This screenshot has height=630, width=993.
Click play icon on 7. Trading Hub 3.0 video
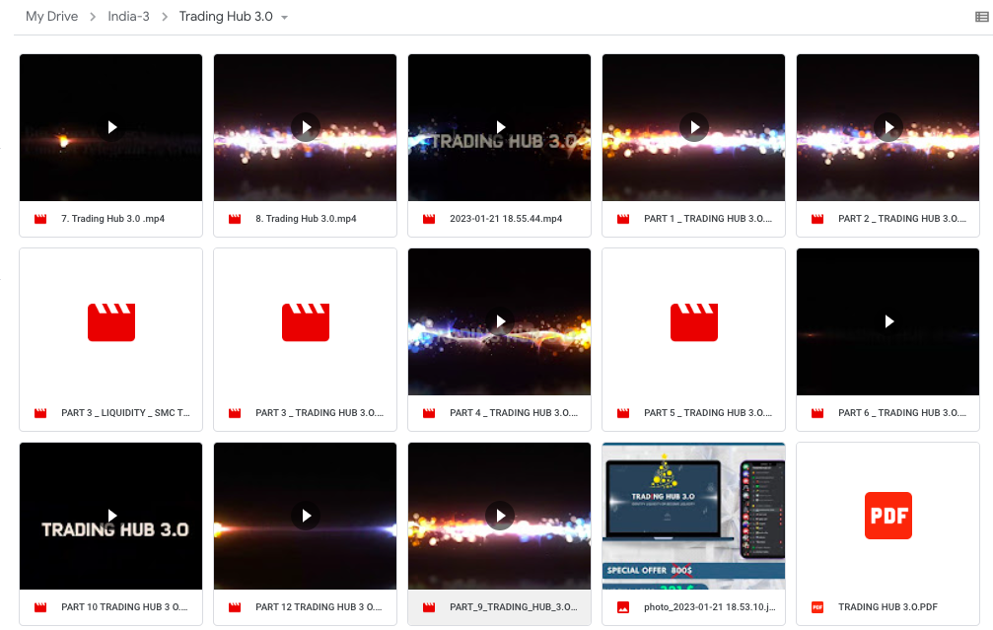tap(111, 127)
